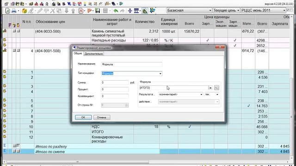The image size is (296, 166).
Task: Click the move up arrow icon
Action: 73,11
